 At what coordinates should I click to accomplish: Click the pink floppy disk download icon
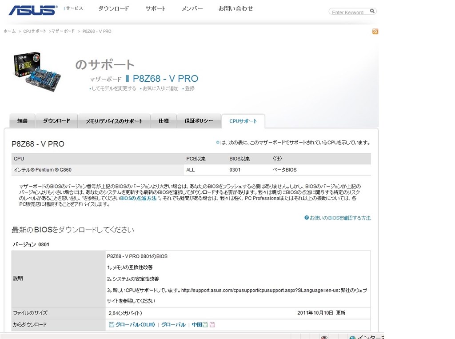pos(212,324)
